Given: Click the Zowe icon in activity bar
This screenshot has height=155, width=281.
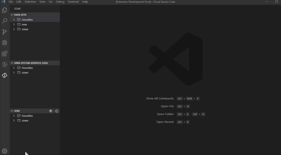Looking at the screenshot, I should [x=5, y=75].
